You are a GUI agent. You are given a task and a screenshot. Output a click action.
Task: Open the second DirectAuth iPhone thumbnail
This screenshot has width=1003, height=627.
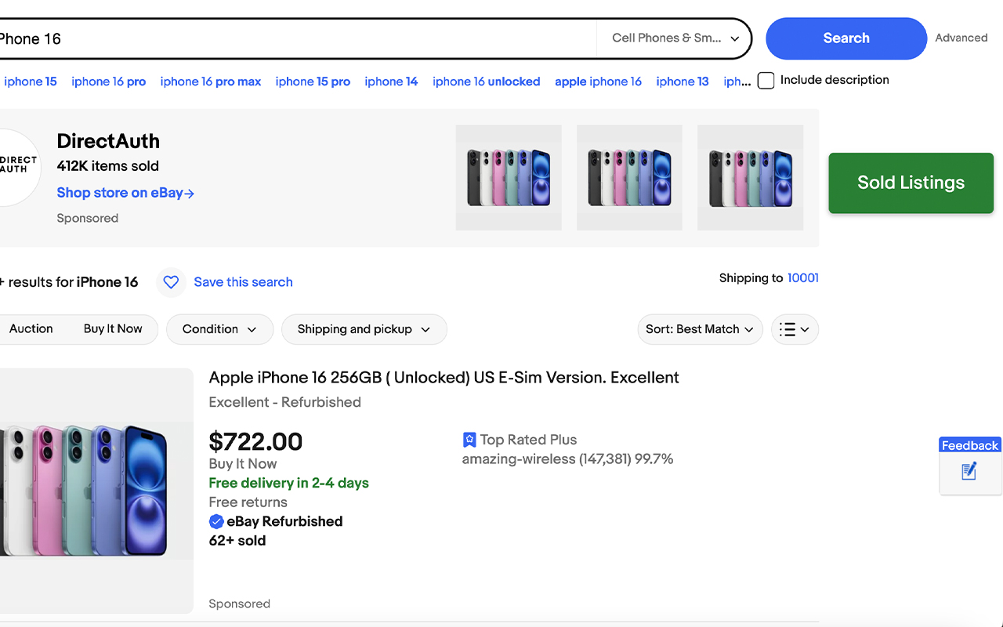(629, 178)
